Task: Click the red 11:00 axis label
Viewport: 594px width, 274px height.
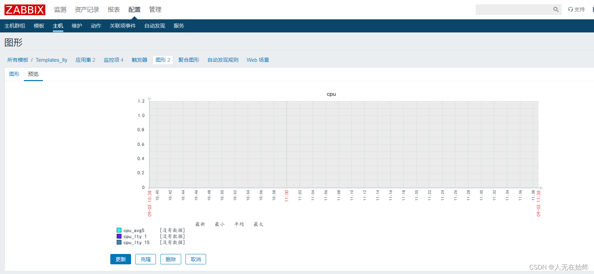Action: pyautogui.click(x=287, y=196)
